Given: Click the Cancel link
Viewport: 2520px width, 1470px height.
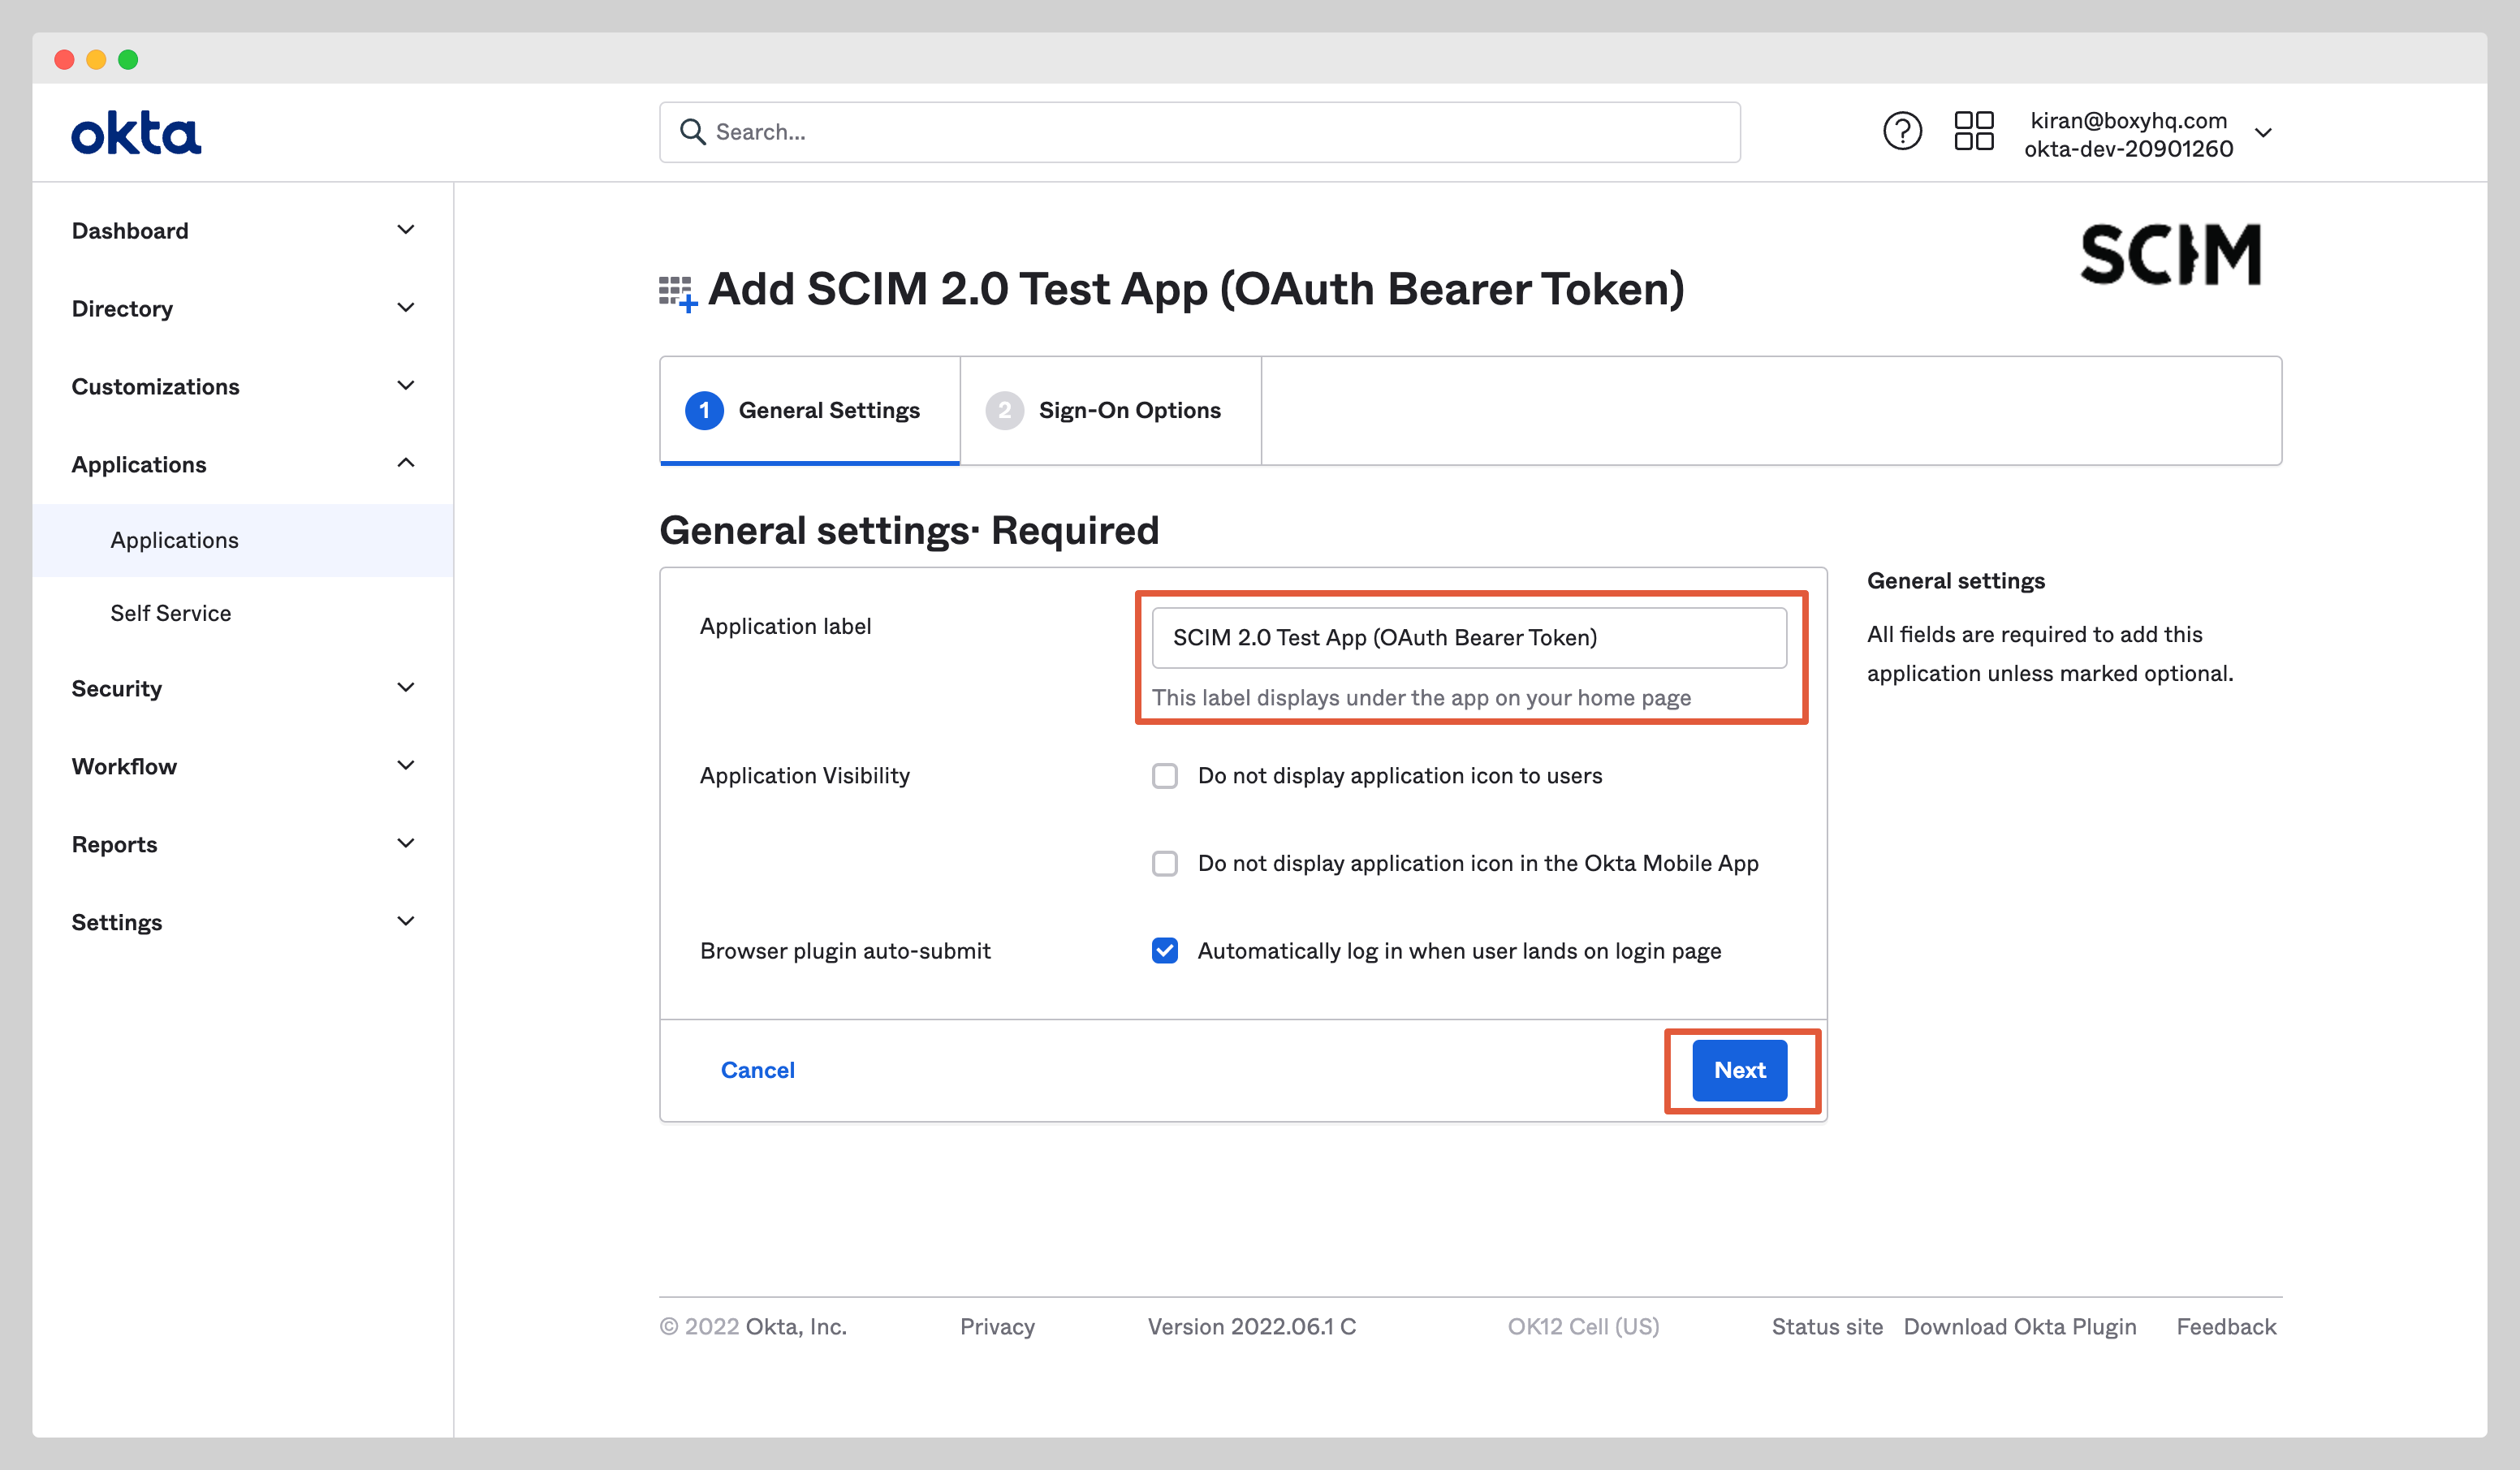Looking at the screenshot, I should click(x=757, y=1069).
